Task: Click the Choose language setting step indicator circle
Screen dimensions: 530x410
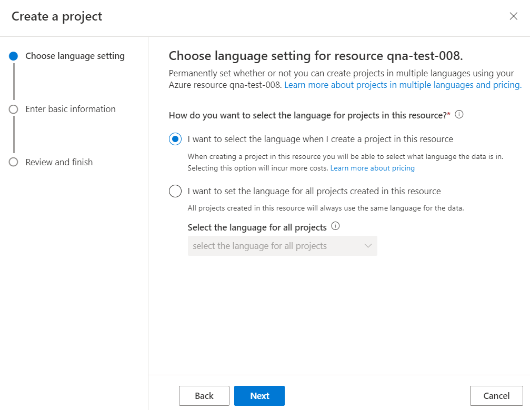Action: point(14,56)
